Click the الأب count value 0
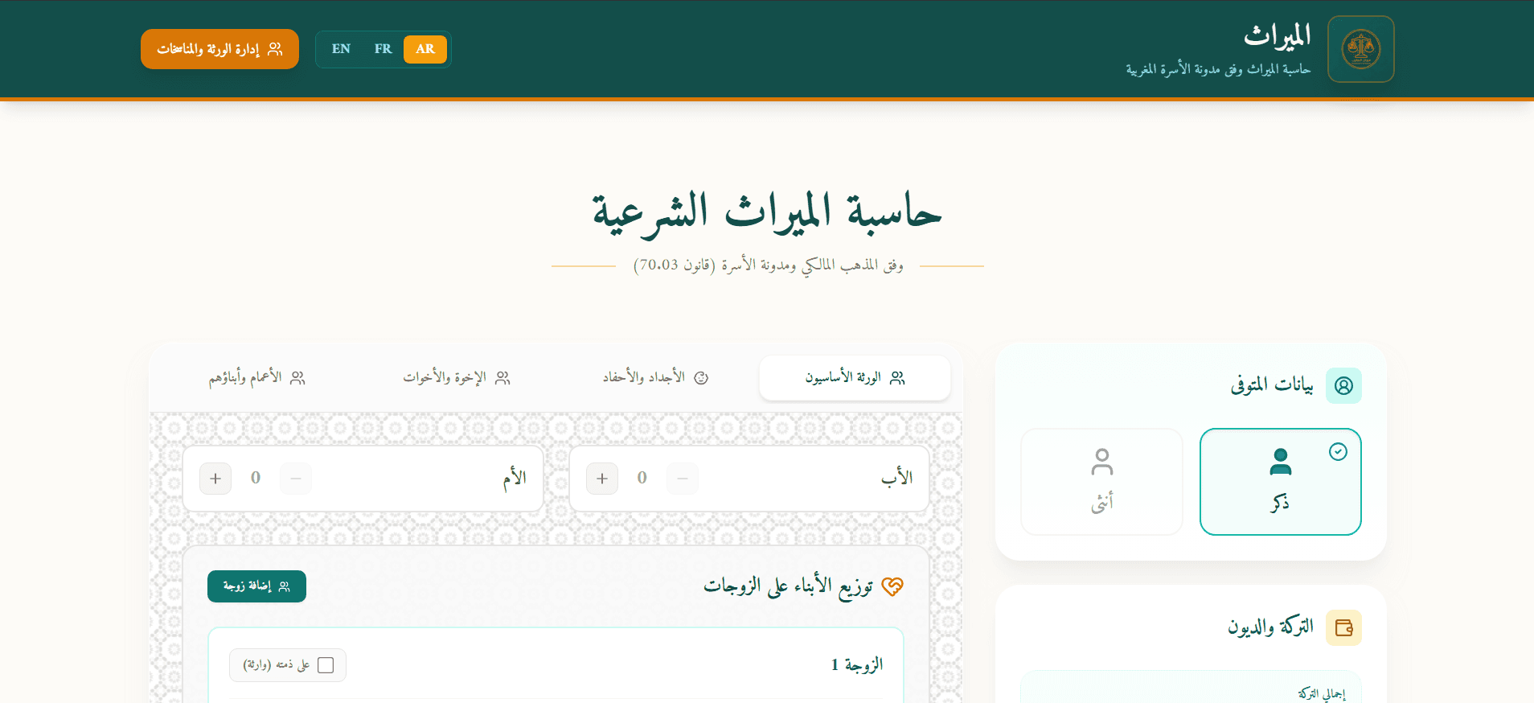This screenshot has height=703, width=1534. point(642,478)
